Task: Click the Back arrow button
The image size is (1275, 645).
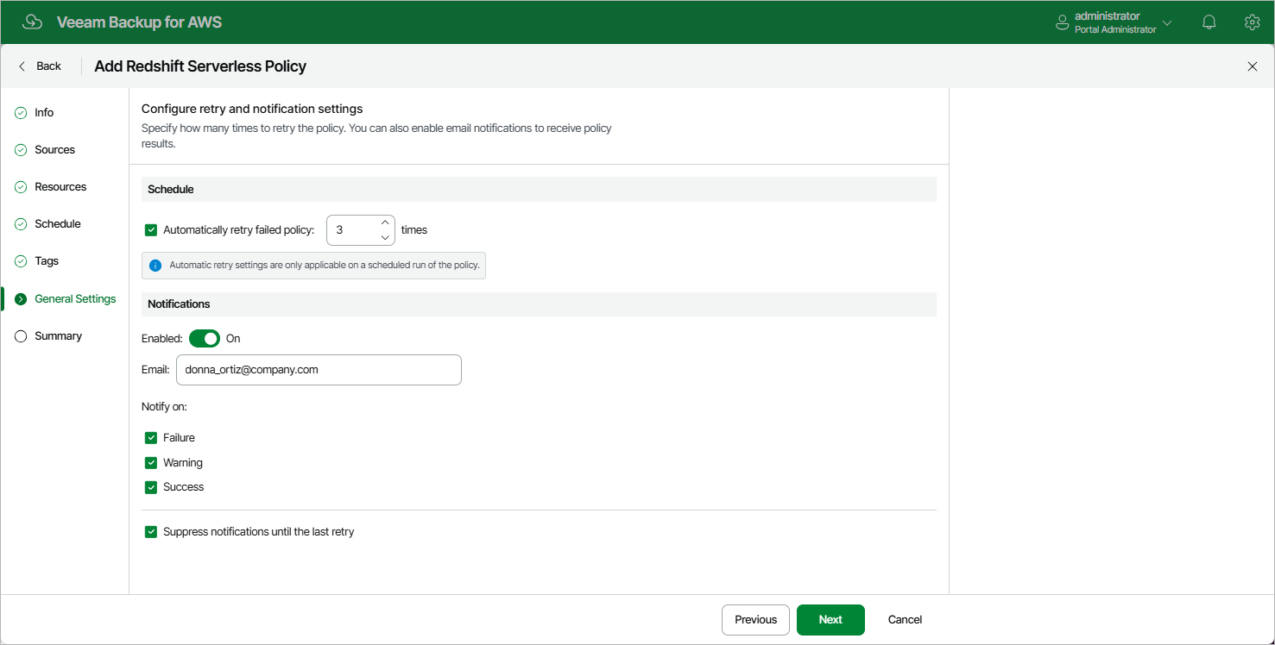Action: 40,66
